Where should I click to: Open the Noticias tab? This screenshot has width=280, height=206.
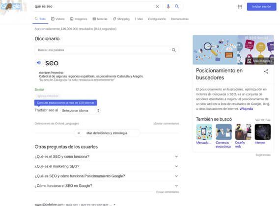point(100,19)
